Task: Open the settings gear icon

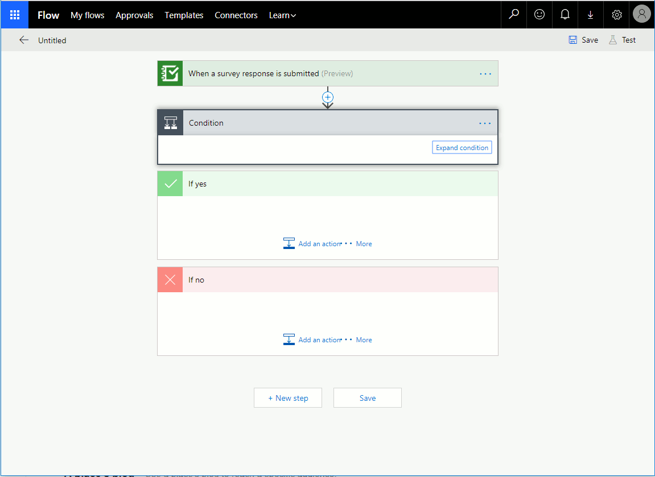Action: [616, 15]
